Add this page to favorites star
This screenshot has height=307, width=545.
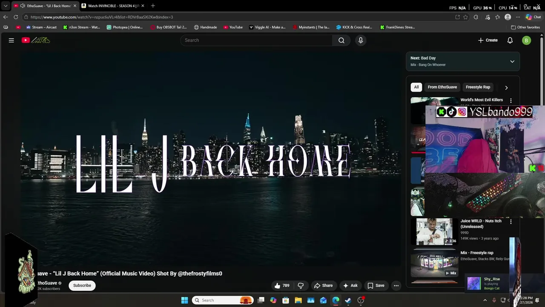(465, 17)
